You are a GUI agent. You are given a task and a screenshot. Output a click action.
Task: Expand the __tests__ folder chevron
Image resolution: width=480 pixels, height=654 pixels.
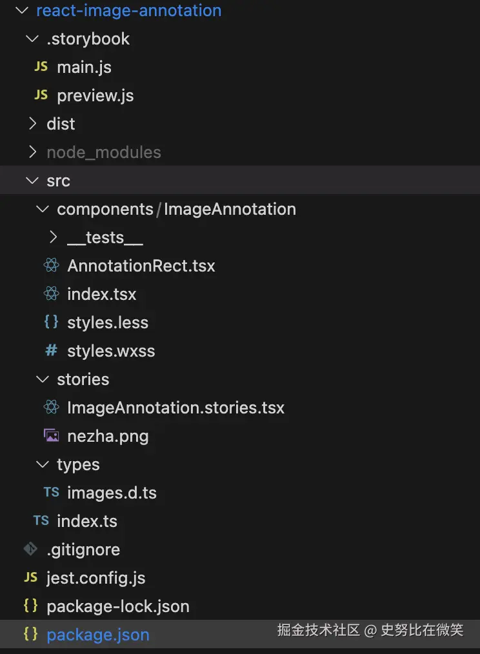(54, 237)
